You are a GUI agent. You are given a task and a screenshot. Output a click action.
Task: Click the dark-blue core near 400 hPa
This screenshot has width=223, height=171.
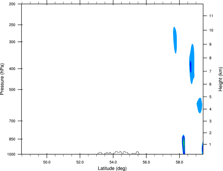(190, 67)
